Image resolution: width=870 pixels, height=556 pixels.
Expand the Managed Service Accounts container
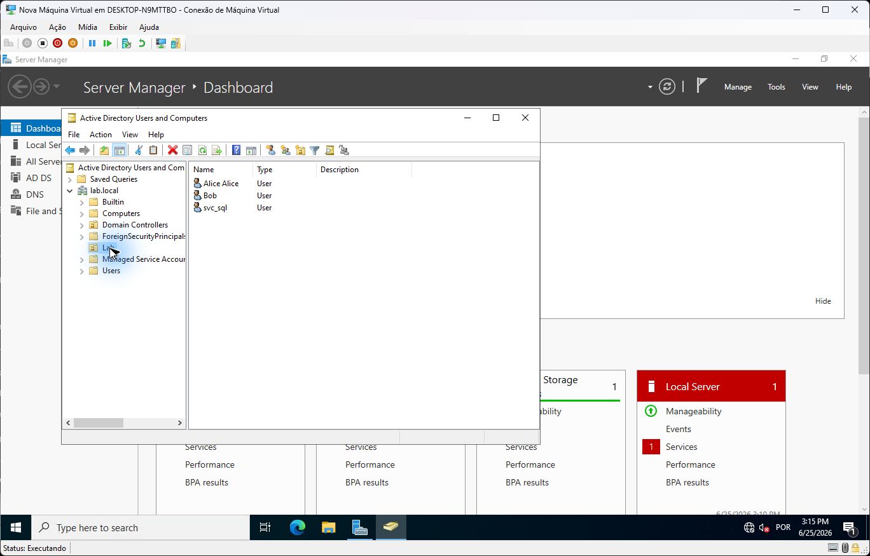81,259
